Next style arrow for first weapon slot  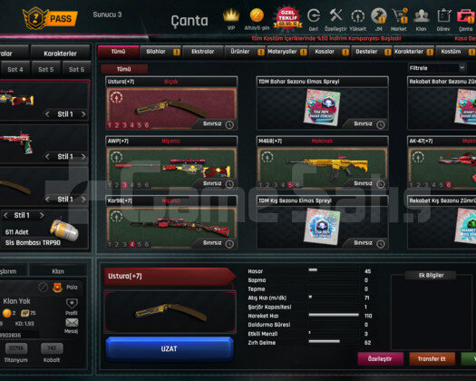pos(83,114)
